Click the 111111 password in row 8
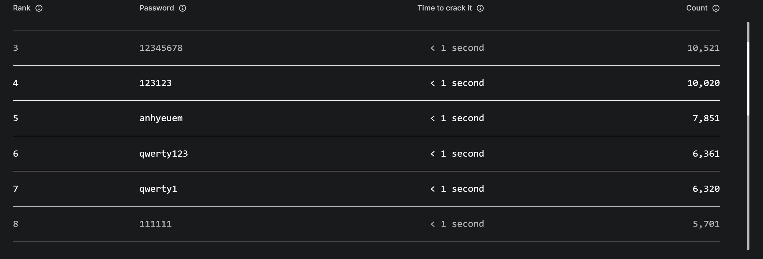 click(155, 224)
